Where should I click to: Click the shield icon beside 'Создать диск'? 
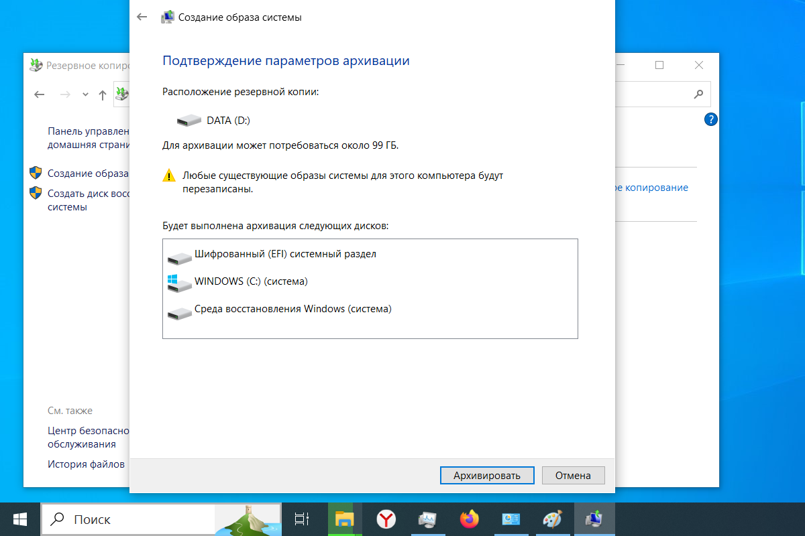(36, 194)
